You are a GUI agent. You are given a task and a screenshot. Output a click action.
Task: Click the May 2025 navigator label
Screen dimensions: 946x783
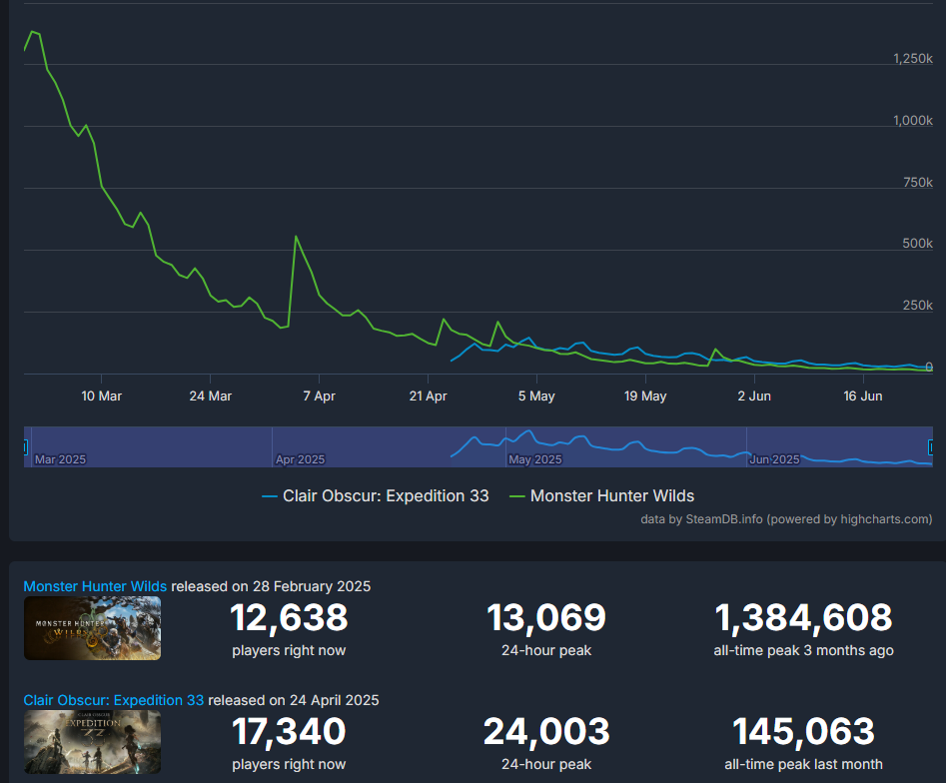tap(535, 459)
